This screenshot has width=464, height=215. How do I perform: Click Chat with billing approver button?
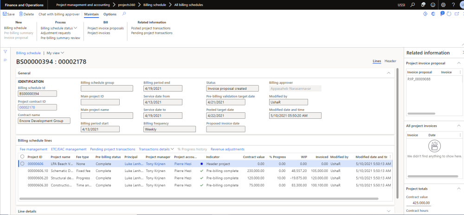coord(58,14)
